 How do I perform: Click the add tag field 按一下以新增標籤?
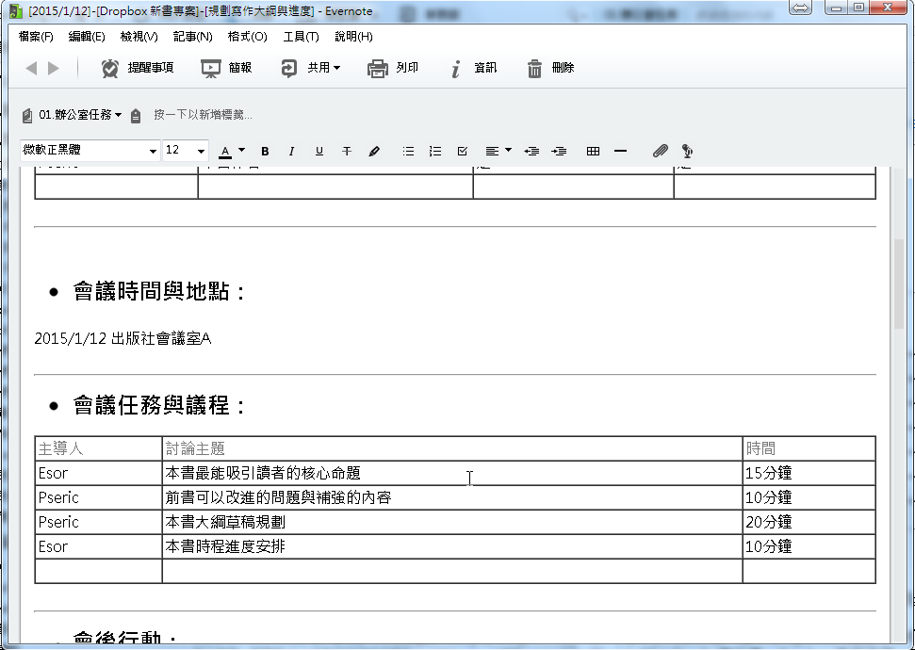pos(203,115)
